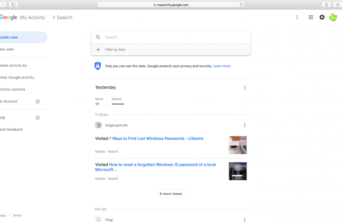Click the Items 17 count
This screenshot has width=342, height=224.
(99, 101)
